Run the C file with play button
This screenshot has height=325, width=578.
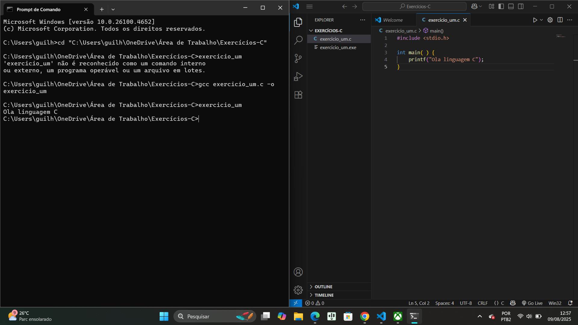coord(535,20)
